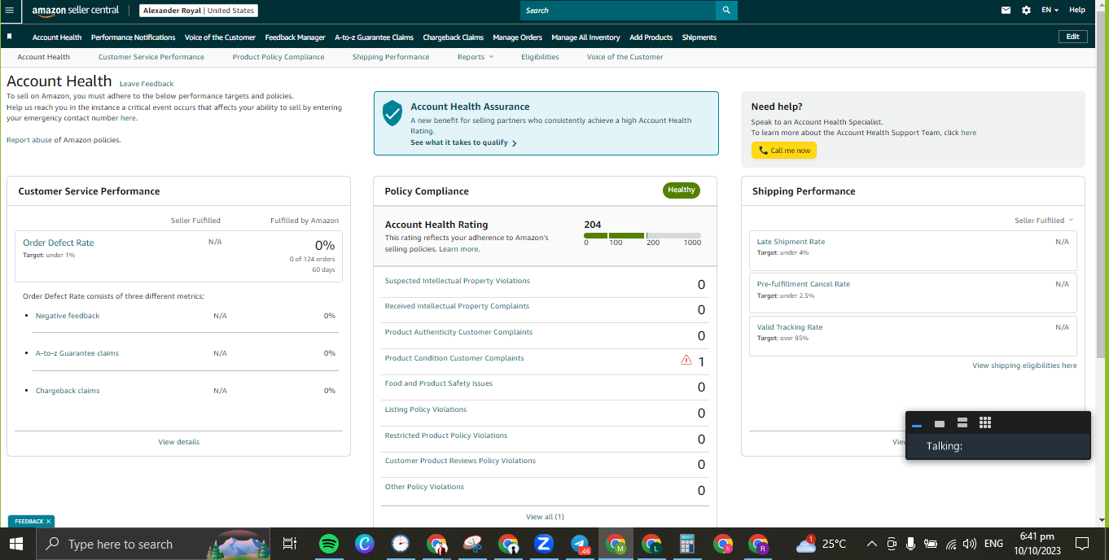Click the Account Health Assurance shield icon
This screenshot has width=1109, height=560.
pyautogui.click(x=392, y=113)
